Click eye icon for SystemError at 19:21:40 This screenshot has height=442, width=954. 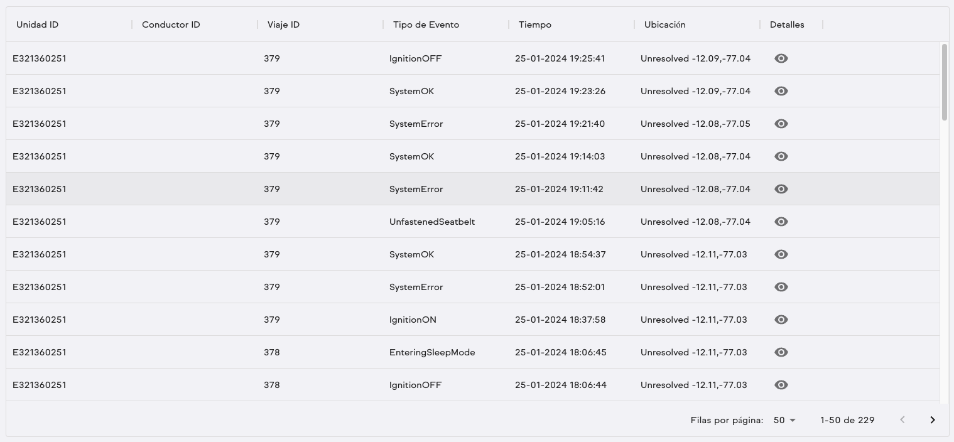click(781, 124)
